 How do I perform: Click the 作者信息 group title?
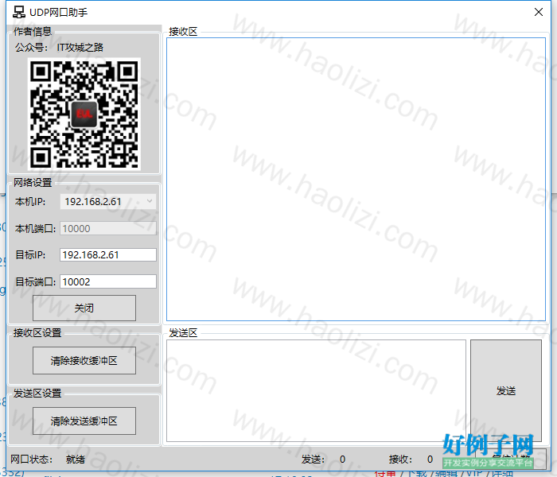[x=33, y=32]
